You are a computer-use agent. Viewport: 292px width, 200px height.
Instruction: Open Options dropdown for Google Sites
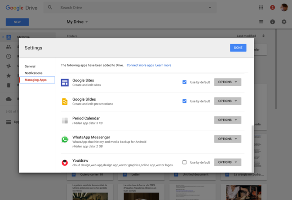click(x=228, y=82)
